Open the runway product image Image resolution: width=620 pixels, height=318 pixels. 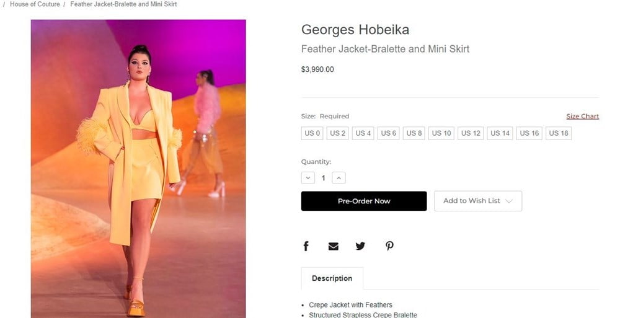[138, 169]
